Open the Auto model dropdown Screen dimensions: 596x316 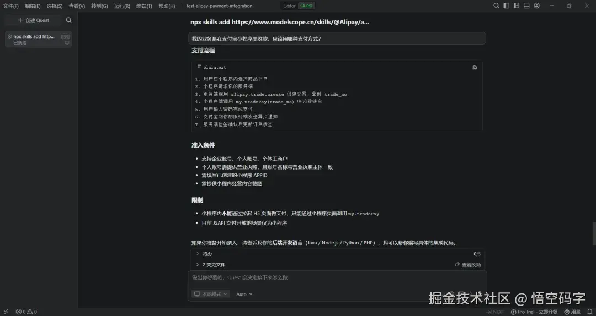click(244, 294)
